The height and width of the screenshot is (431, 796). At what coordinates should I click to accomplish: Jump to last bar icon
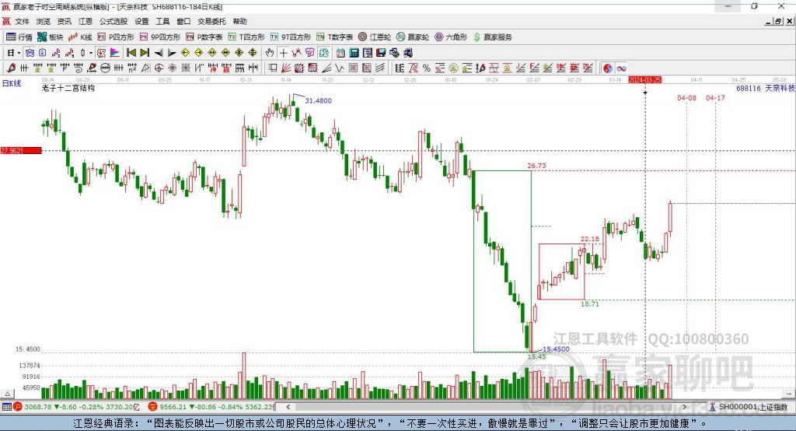[145, 52]
